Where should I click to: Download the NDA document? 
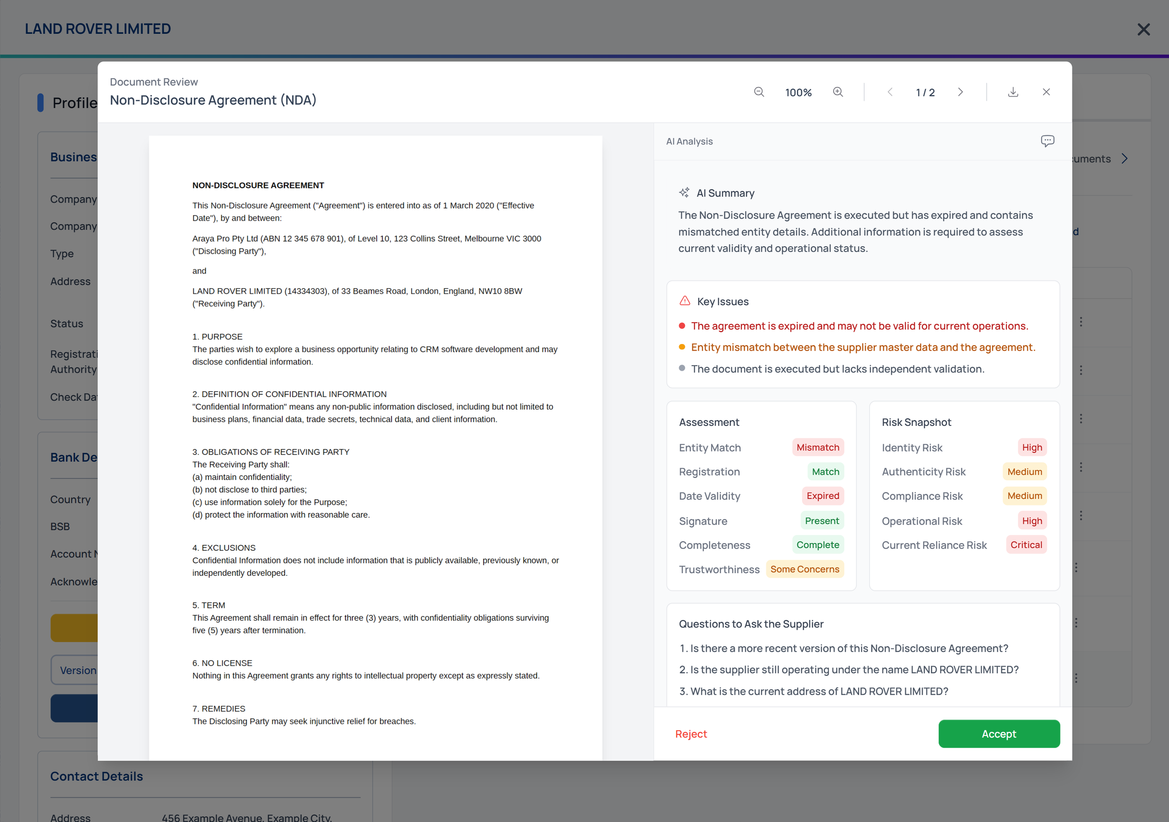(1013, 92)
